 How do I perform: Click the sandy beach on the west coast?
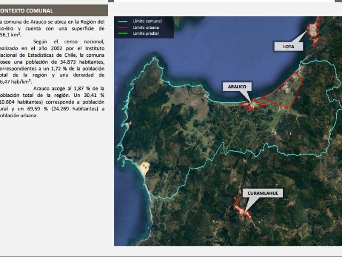144,170
